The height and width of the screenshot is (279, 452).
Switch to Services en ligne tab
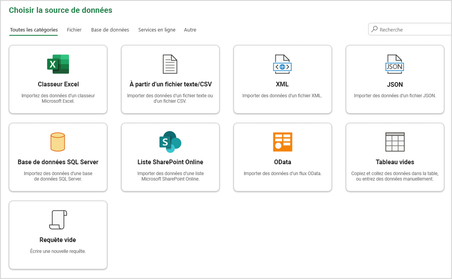coord(157,30)
